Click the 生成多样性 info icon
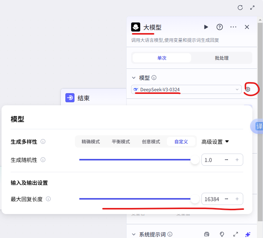 43,141
